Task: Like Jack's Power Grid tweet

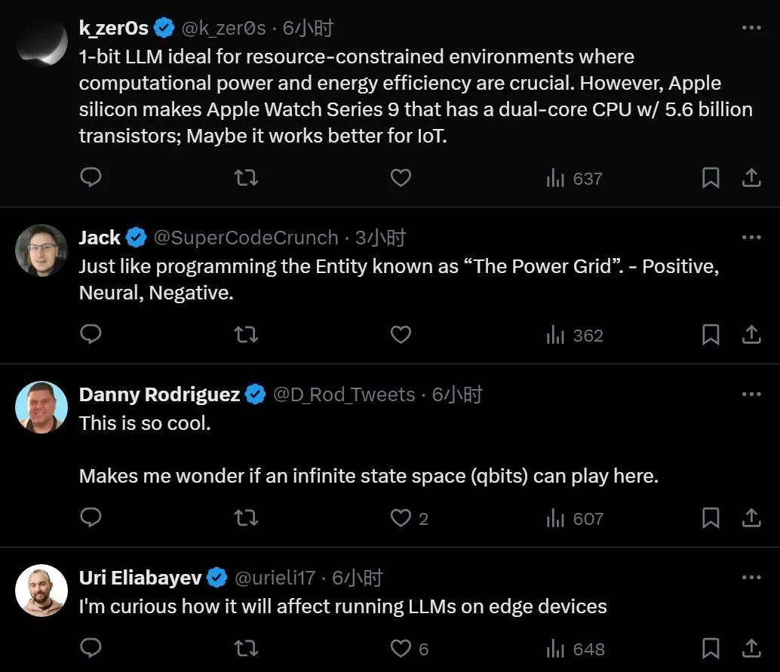Action: coord(401,334)
